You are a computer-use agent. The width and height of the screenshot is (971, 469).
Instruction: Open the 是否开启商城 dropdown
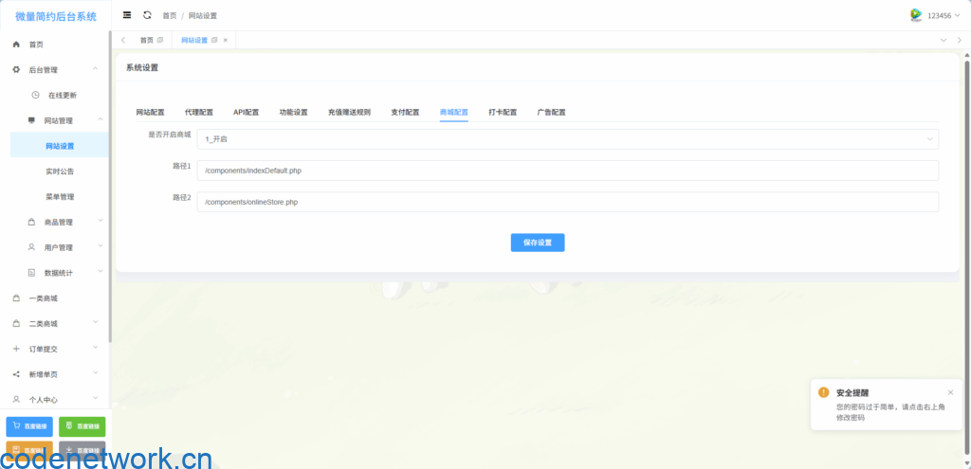567,139
